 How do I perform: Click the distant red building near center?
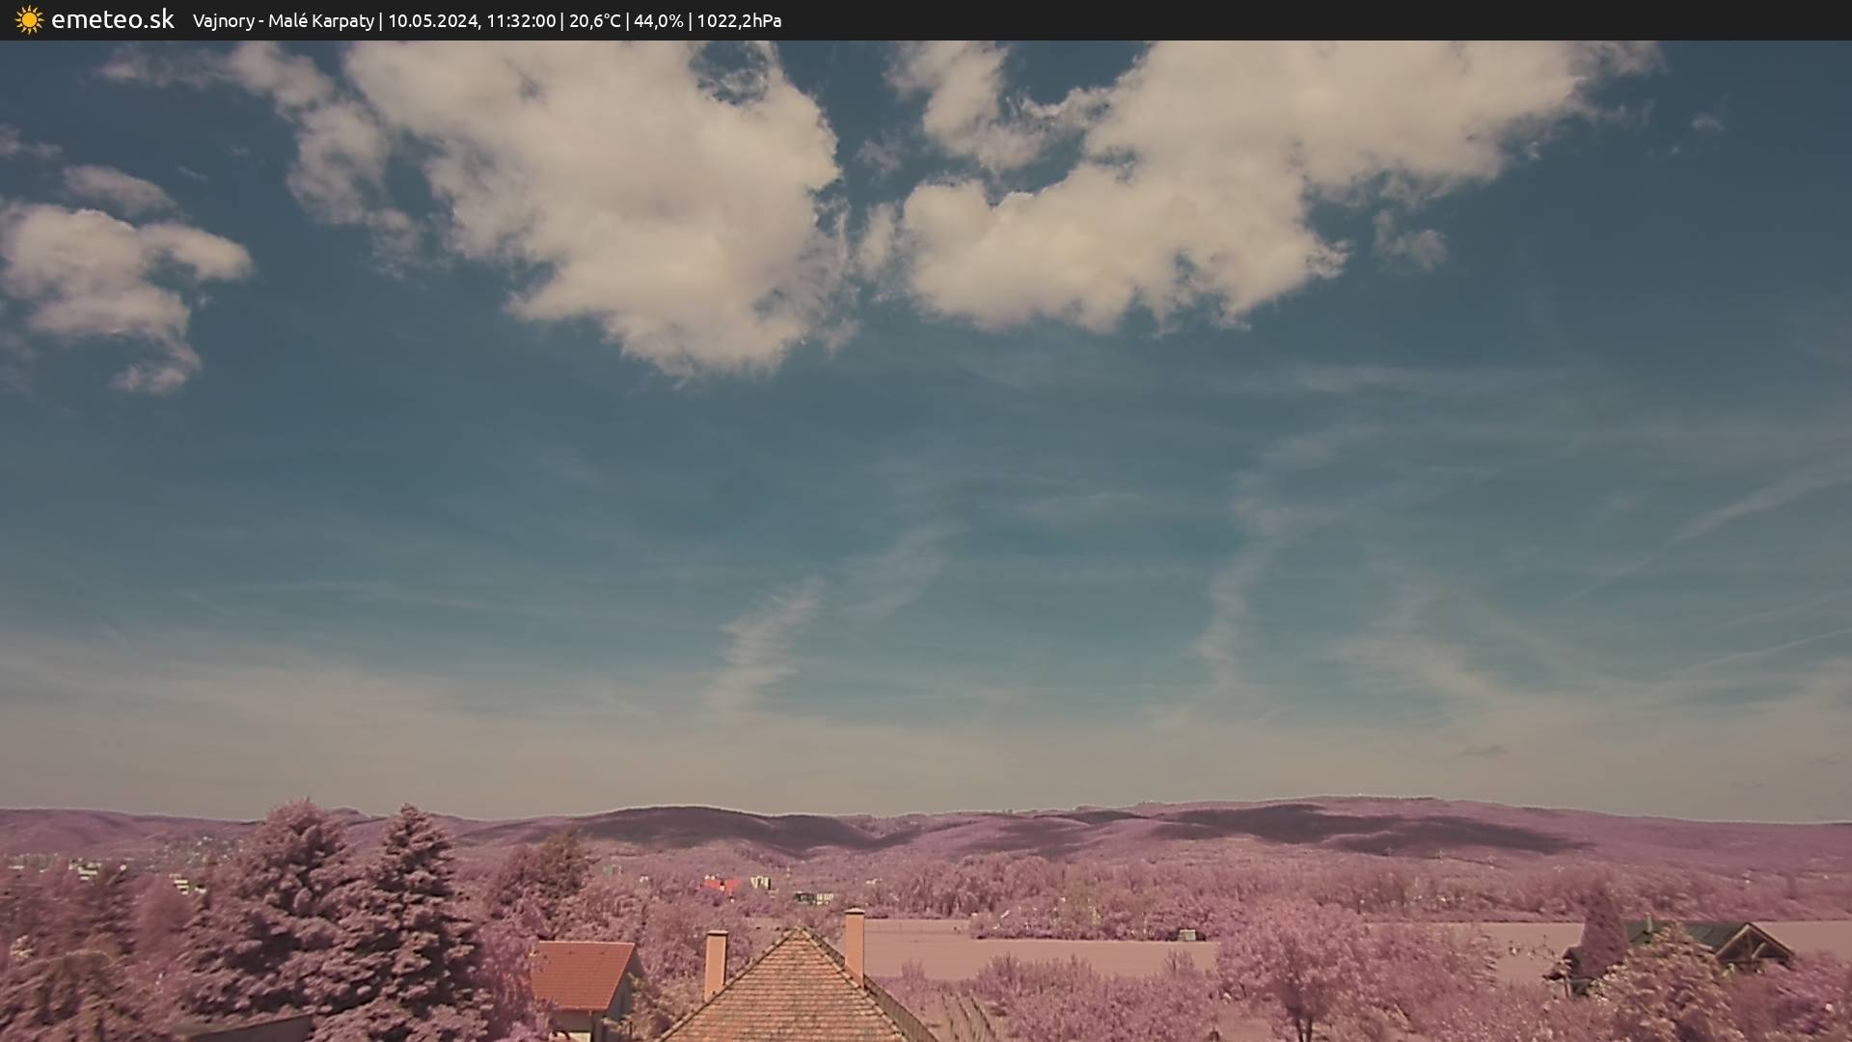click(722, 884)
